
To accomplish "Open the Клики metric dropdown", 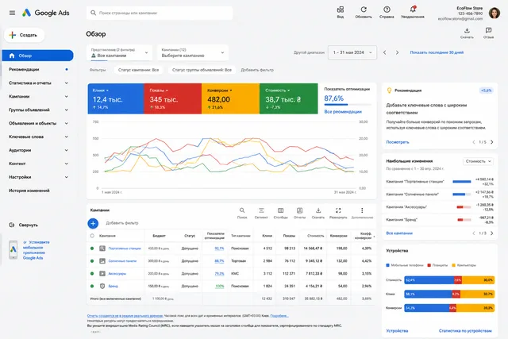I will click(101, 91).
